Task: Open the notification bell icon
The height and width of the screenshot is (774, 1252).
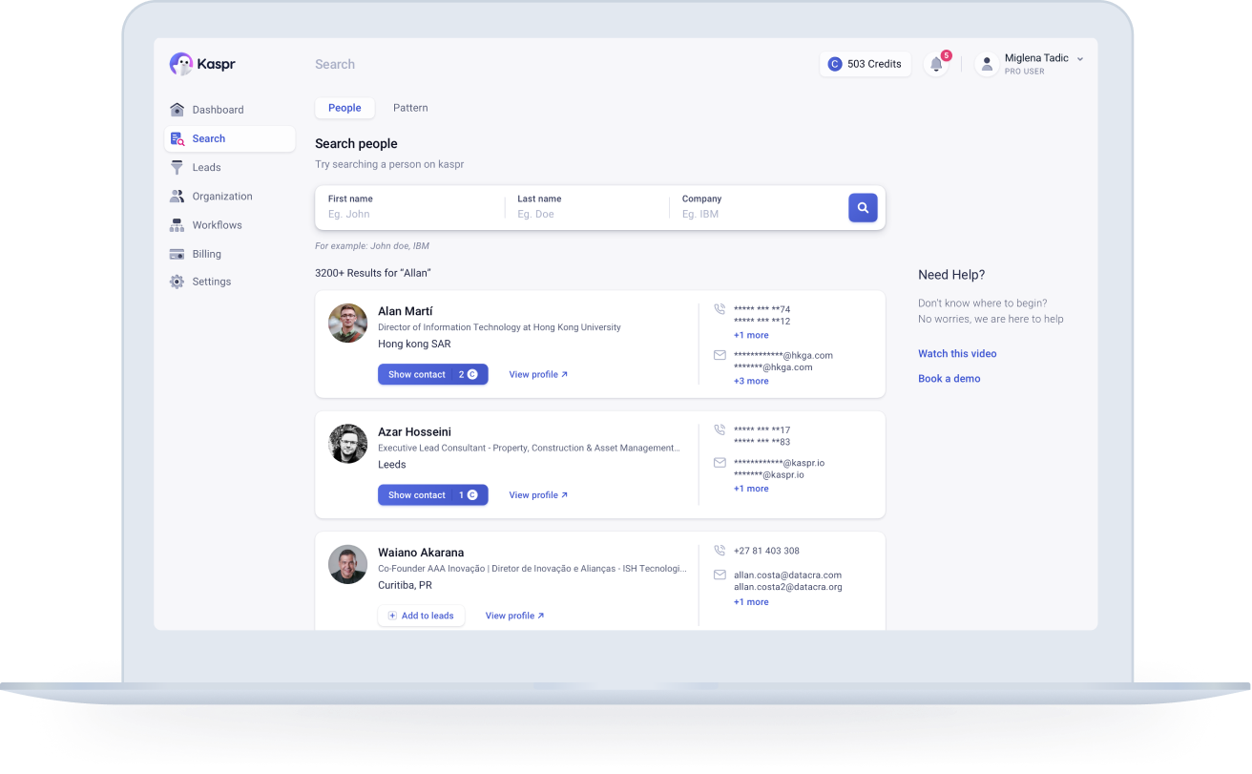Action: tap(936, 65)
